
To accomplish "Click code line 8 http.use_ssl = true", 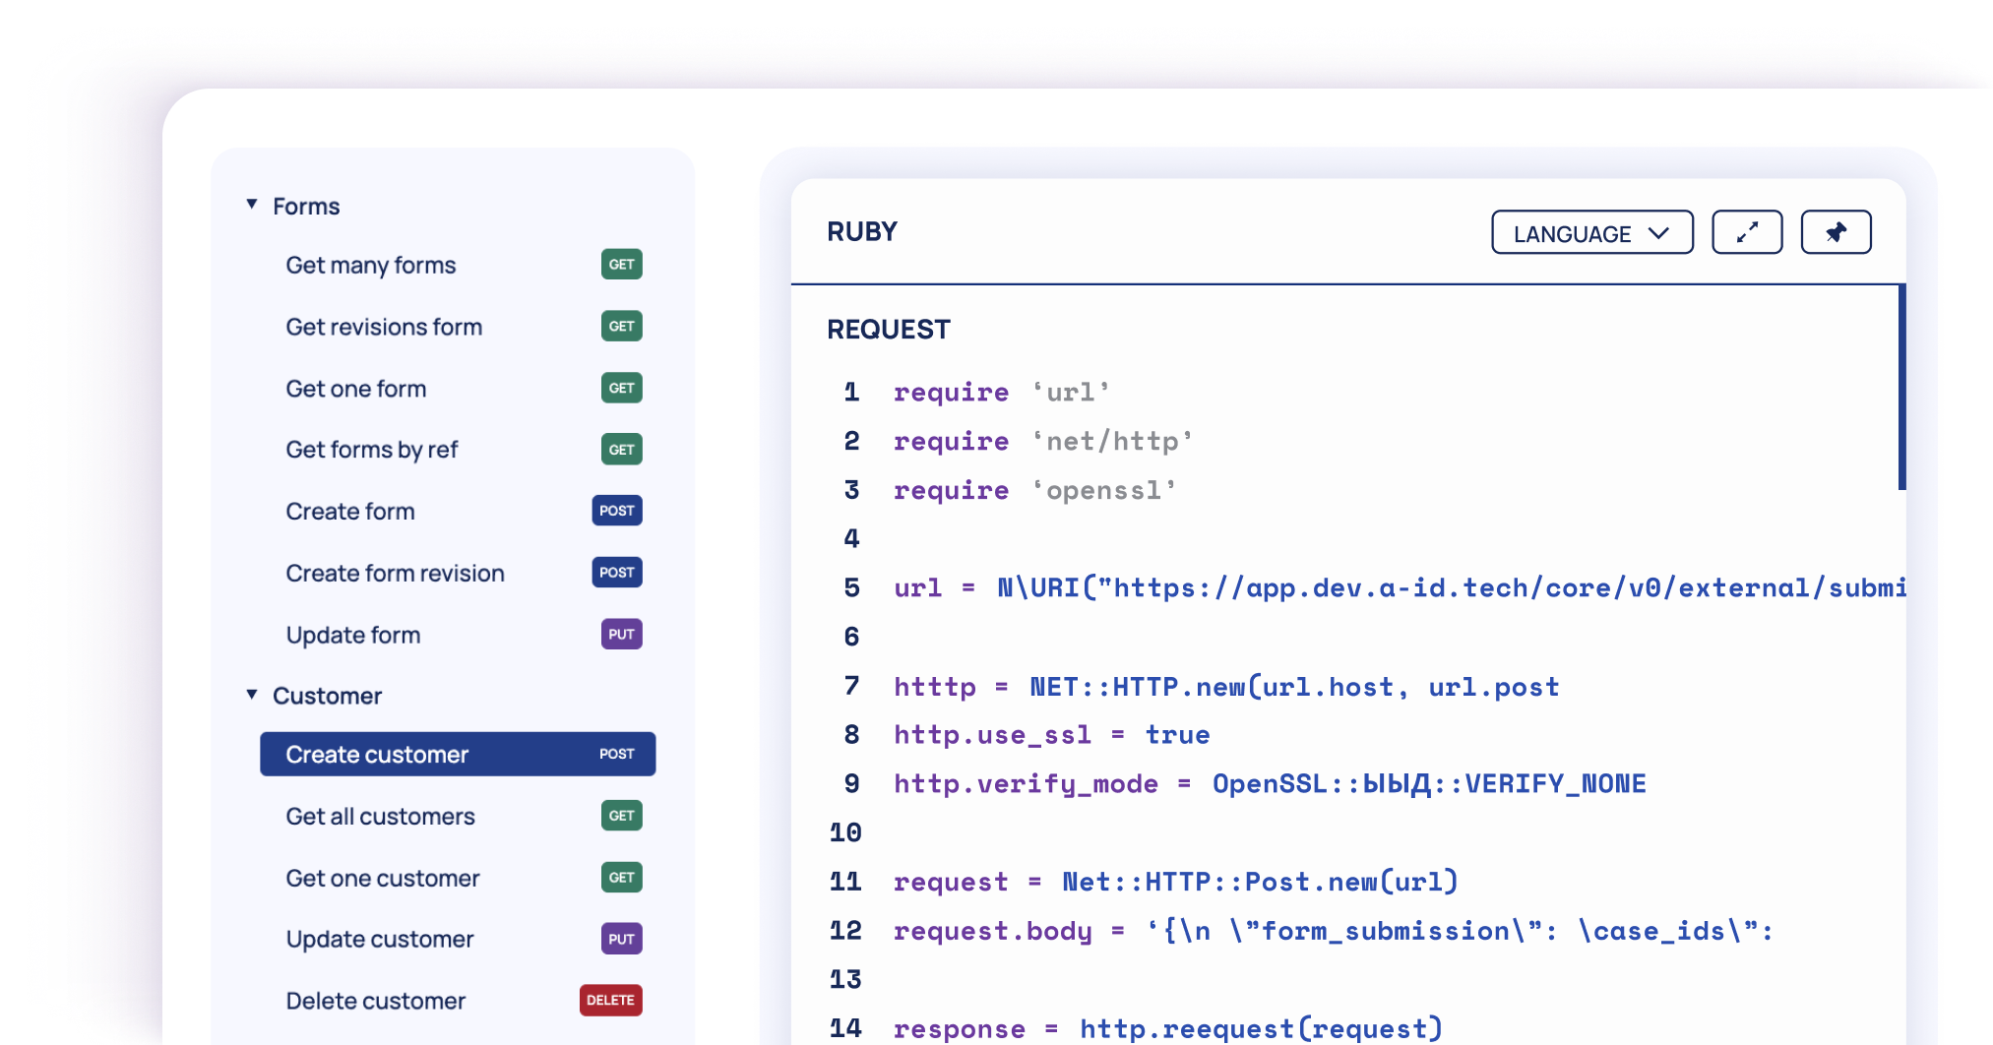I will coord(1051,735).
